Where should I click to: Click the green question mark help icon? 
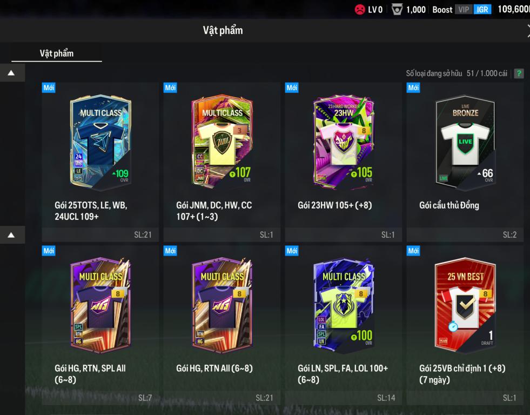(519, 73)
